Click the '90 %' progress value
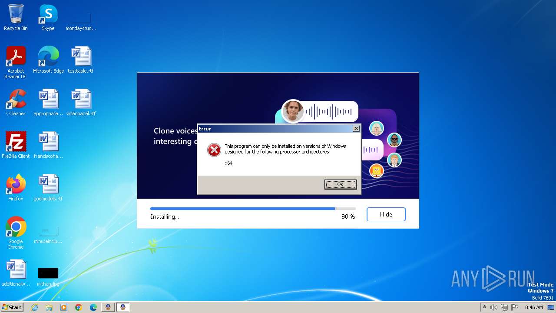Image resolution: width=556 pixels, height=313 pixels. point(348,216)
